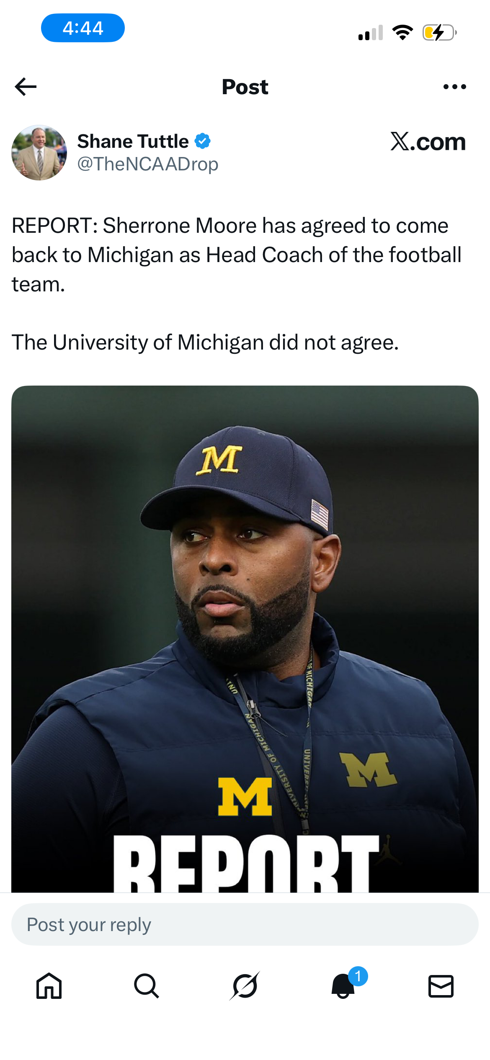
Task: Tap the Shane Tuttle display name
Action: click(133, 142)
